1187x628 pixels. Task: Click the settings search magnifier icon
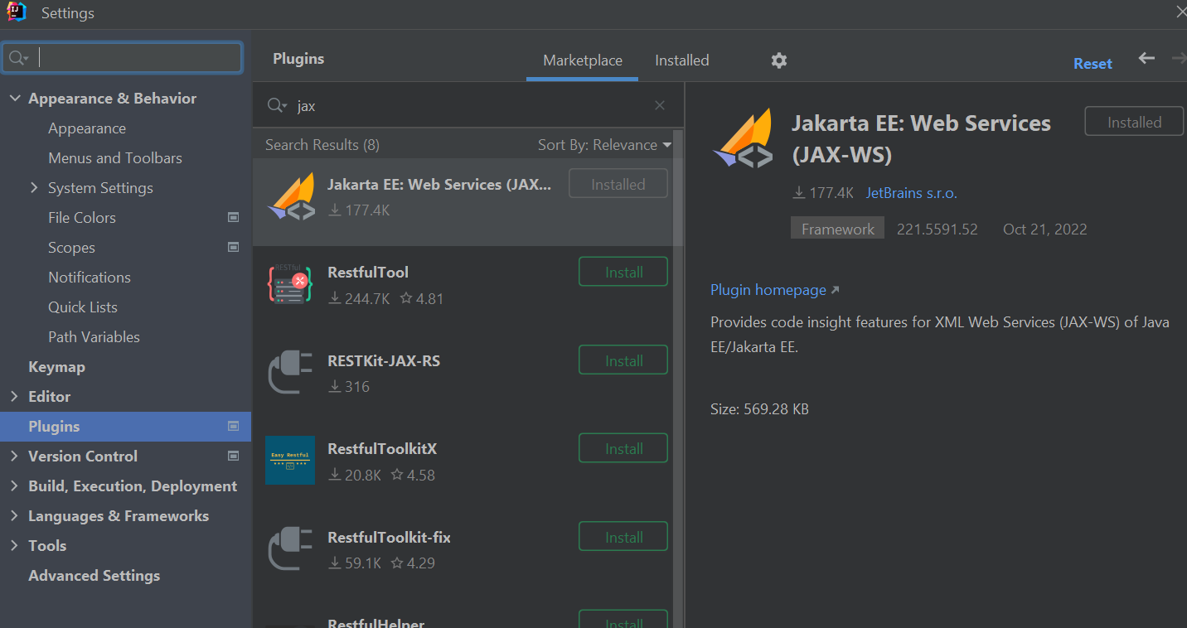pyautogui.click(x=17, y=58)
